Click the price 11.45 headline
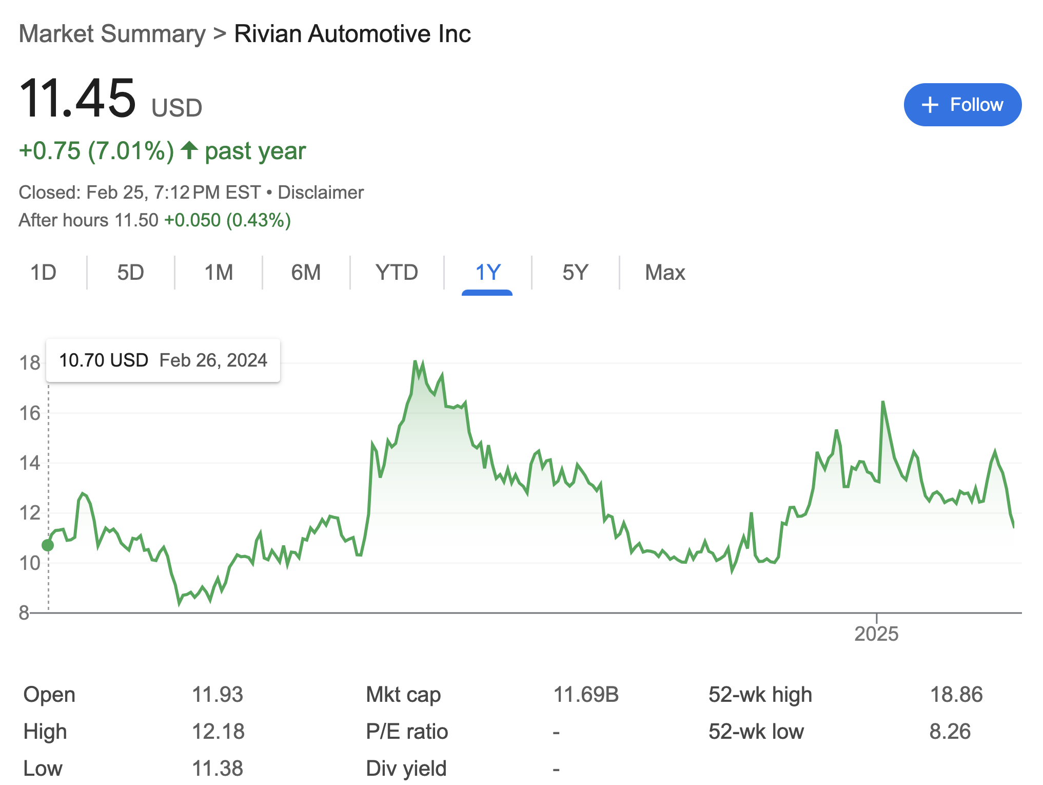Image resolution: width=1043 pixels, height=785 pixels. [x=77, y=98]
